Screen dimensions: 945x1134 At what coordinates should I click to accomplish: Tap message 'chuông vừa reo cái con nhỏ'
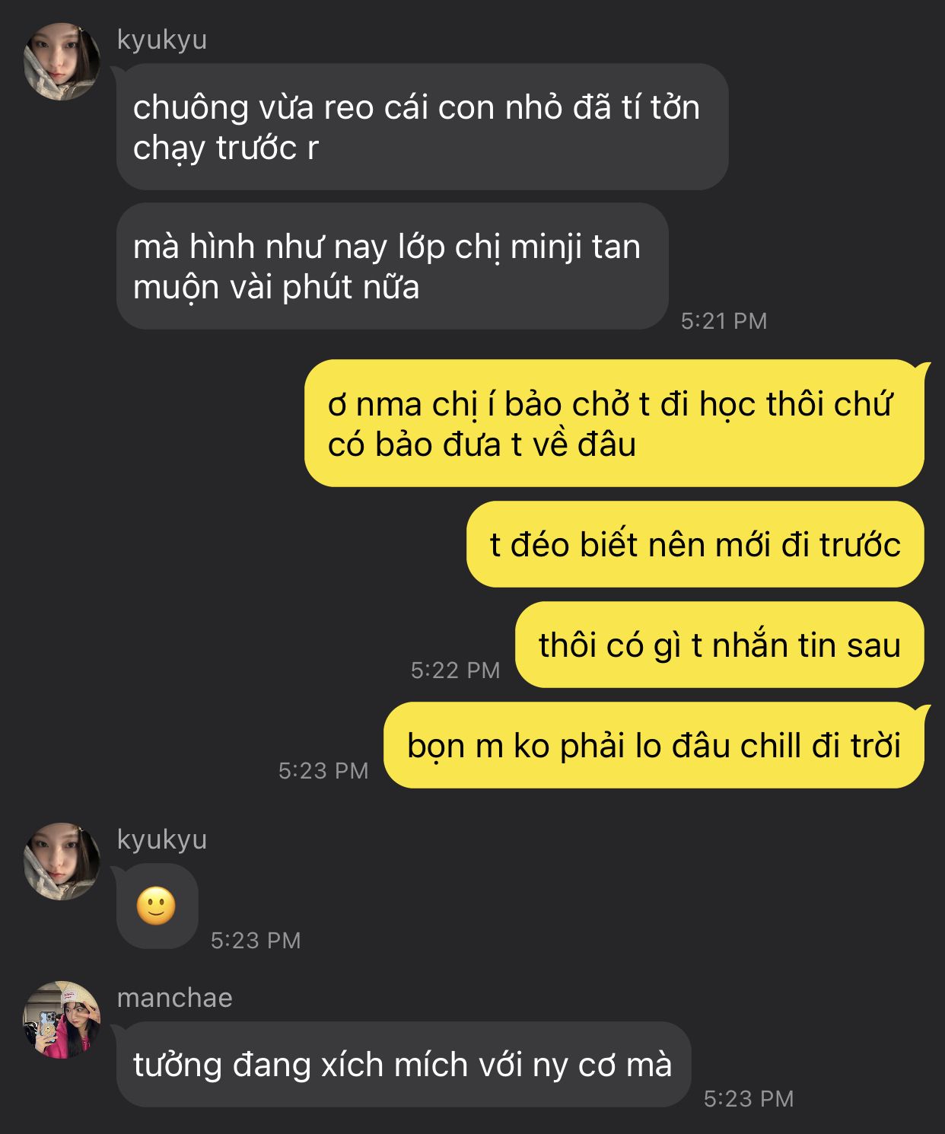click(422, 127)
